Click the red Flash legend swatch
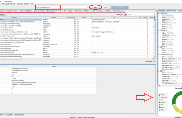The image size is (182, 118). pyautogui.click(x=160, y=107)
